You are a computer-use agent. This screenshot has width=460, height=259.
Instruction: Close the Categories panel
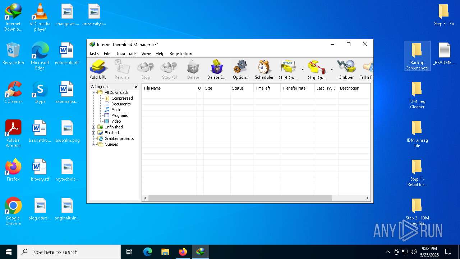136,87
